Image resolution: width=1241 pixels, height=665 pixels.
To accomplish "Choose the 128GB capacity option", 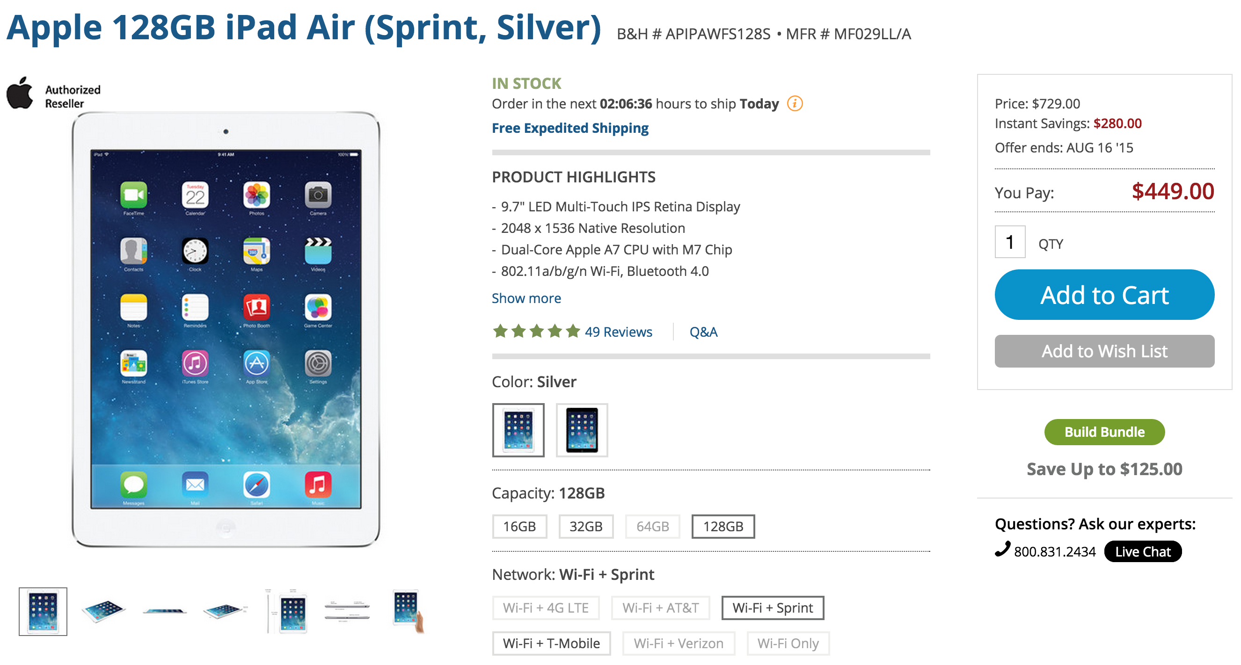I will point(723,526).
